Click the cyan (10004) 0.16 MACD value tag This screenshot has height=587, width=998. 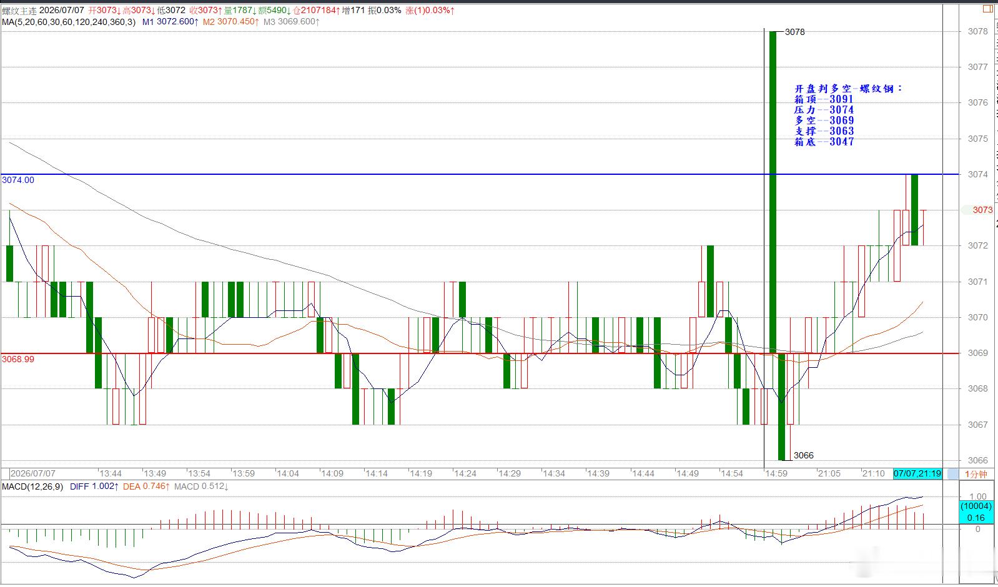pos(976,512)
